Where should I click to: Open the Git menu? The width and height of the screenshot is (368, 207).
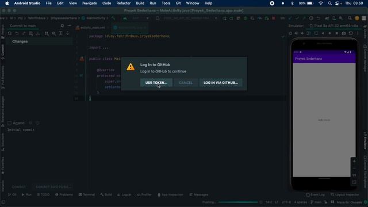[x=178, y=3]
